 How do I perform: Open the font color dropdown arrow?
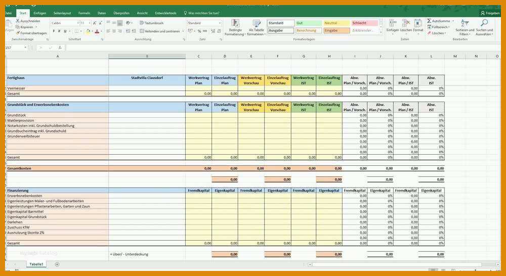[101, 31]
